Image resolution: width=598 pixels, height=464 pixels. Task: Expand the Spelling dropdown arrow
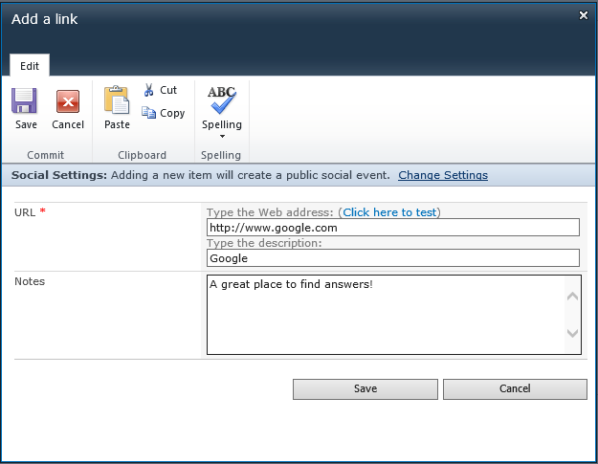point(222,136)
